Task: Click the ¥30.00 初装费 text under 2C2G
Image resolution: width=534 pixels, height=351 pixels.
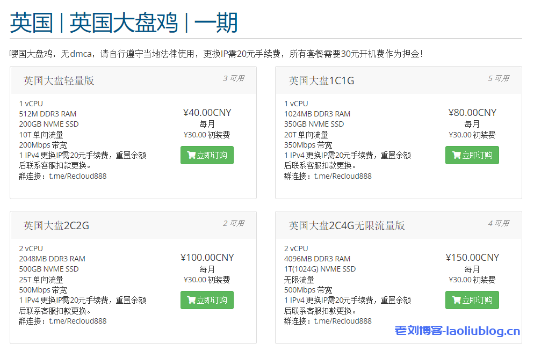Action: 207,280
